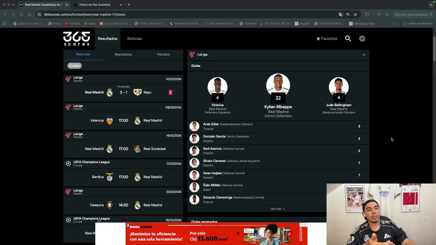
Task: Select the Partidos sub-tab
Action: coord(163,54)
